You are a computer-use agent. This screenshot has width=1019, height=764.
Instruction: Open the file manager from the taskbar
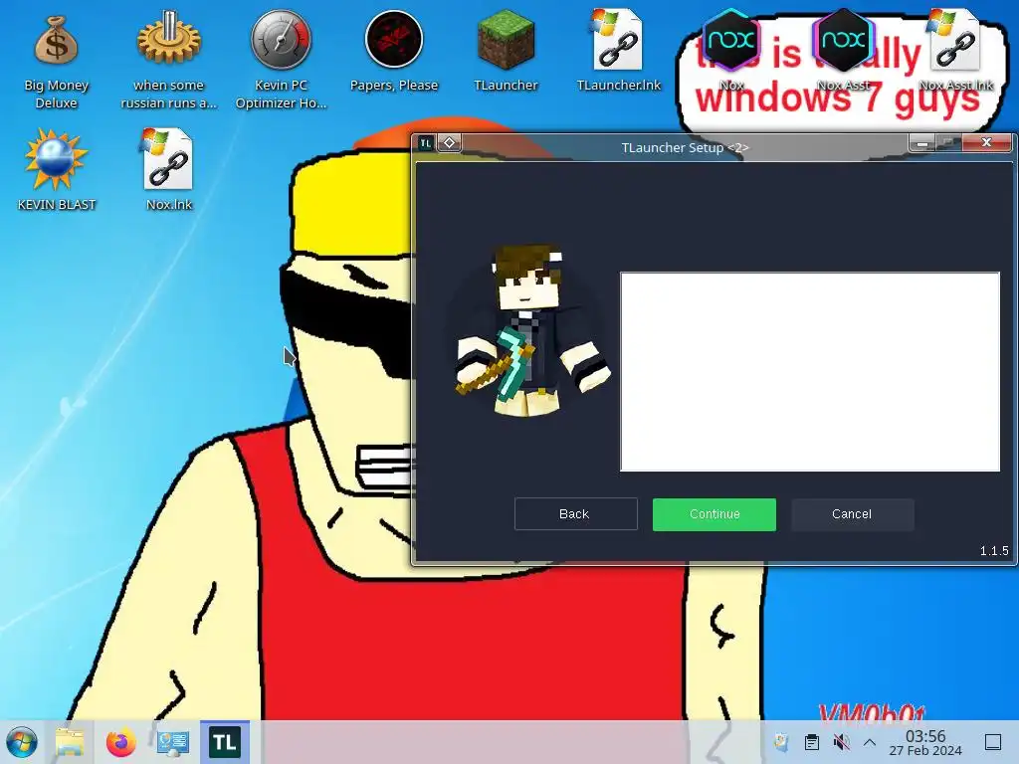(70, 742)
